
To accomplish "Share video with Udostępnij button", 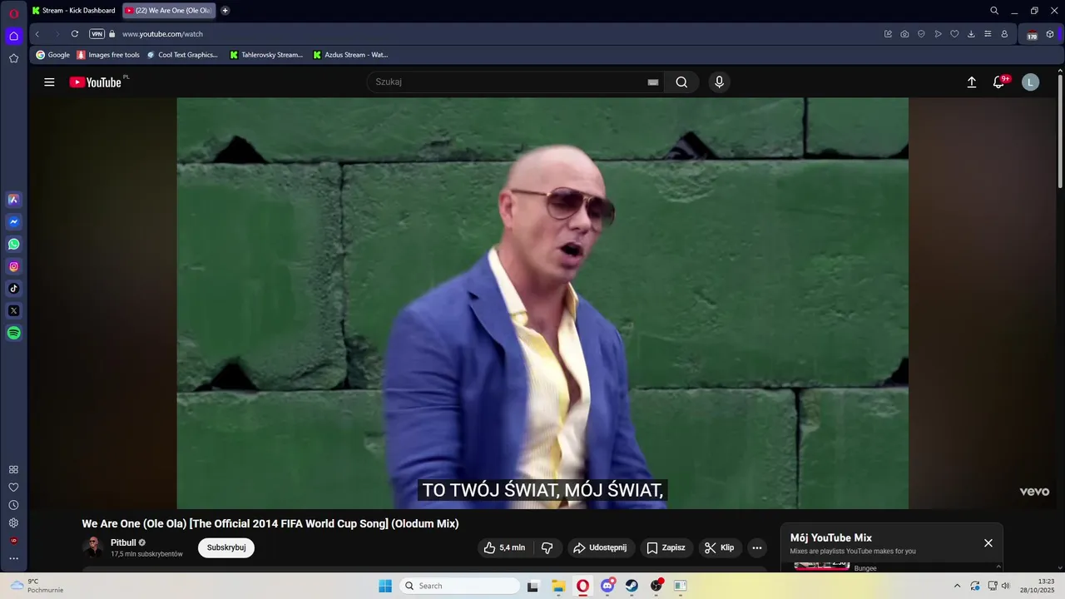I will coord(601,547).
